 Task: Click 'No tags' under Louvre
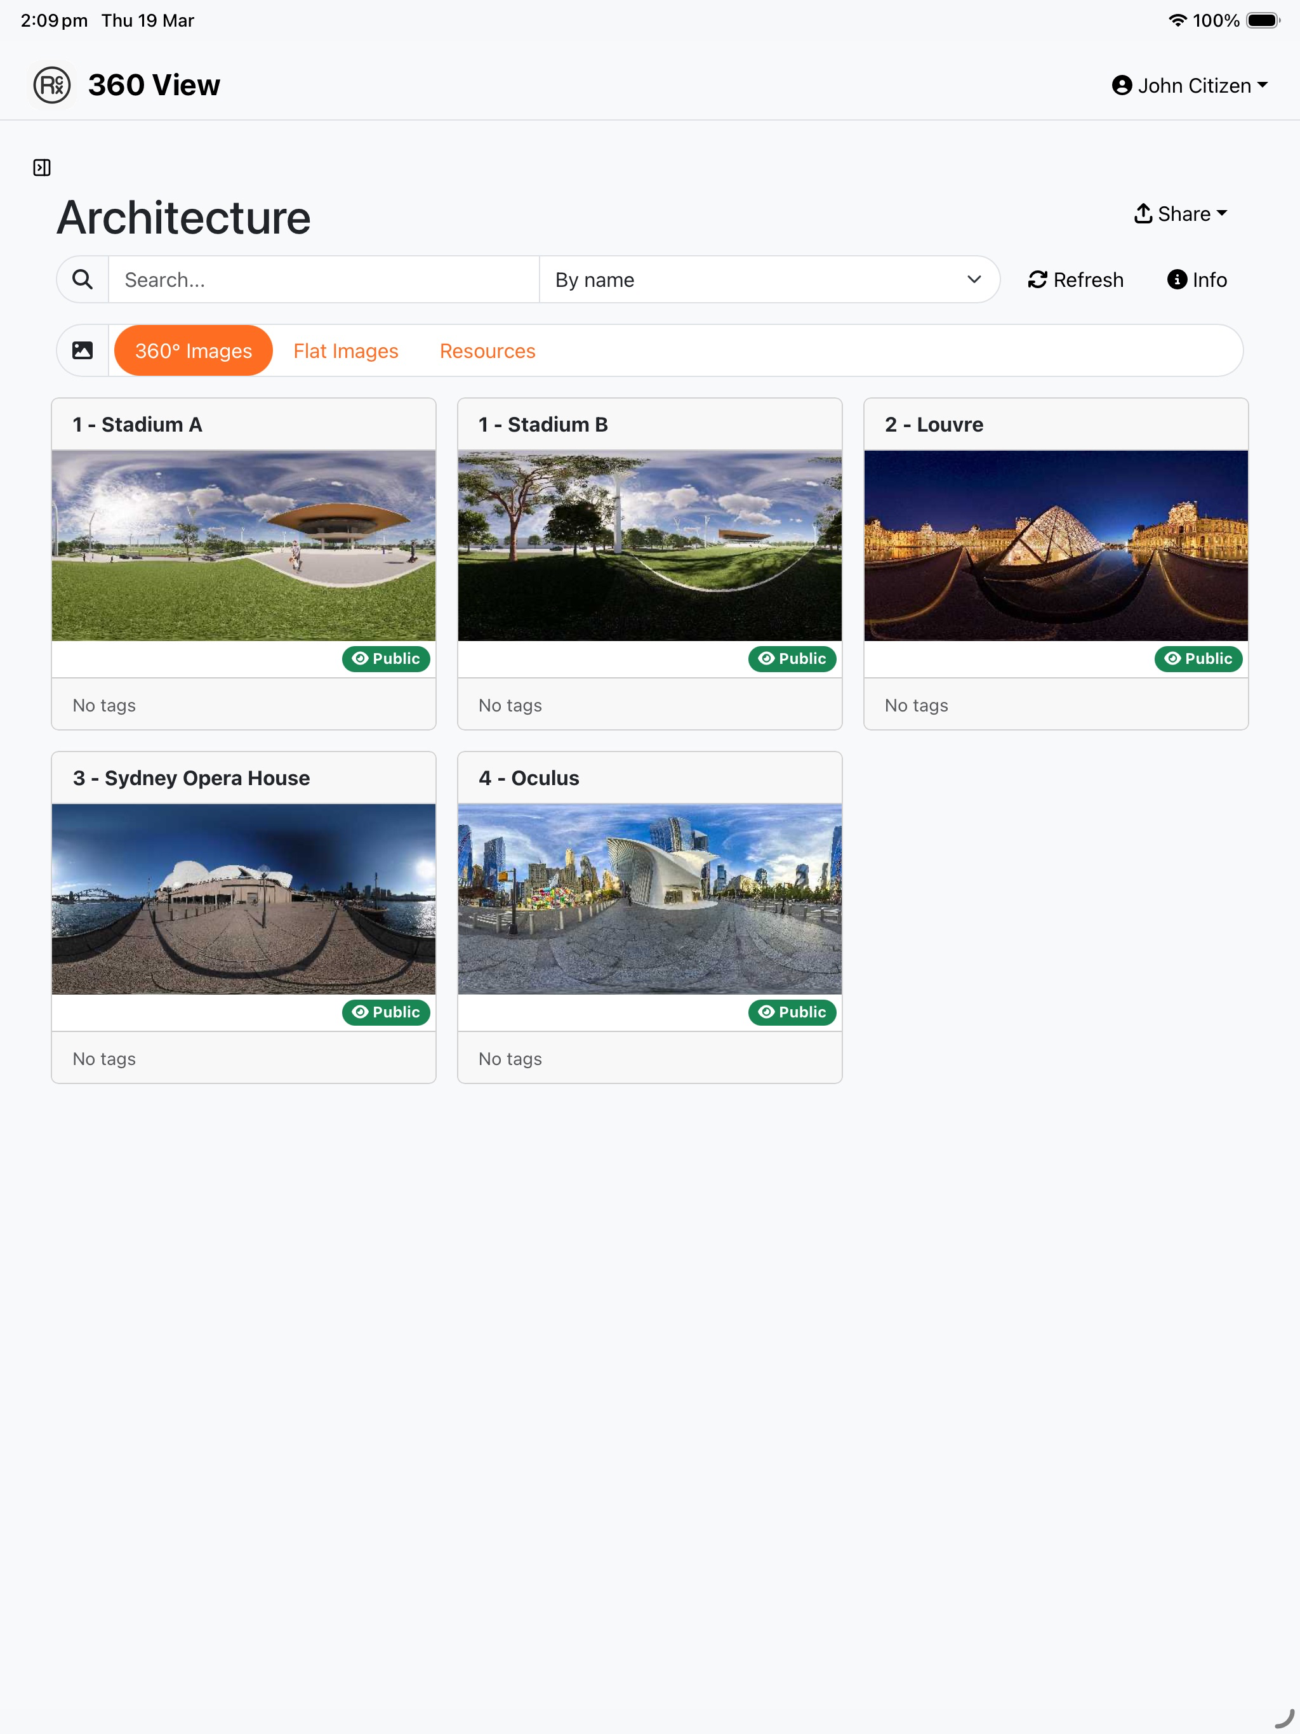(x=917, y=705)
